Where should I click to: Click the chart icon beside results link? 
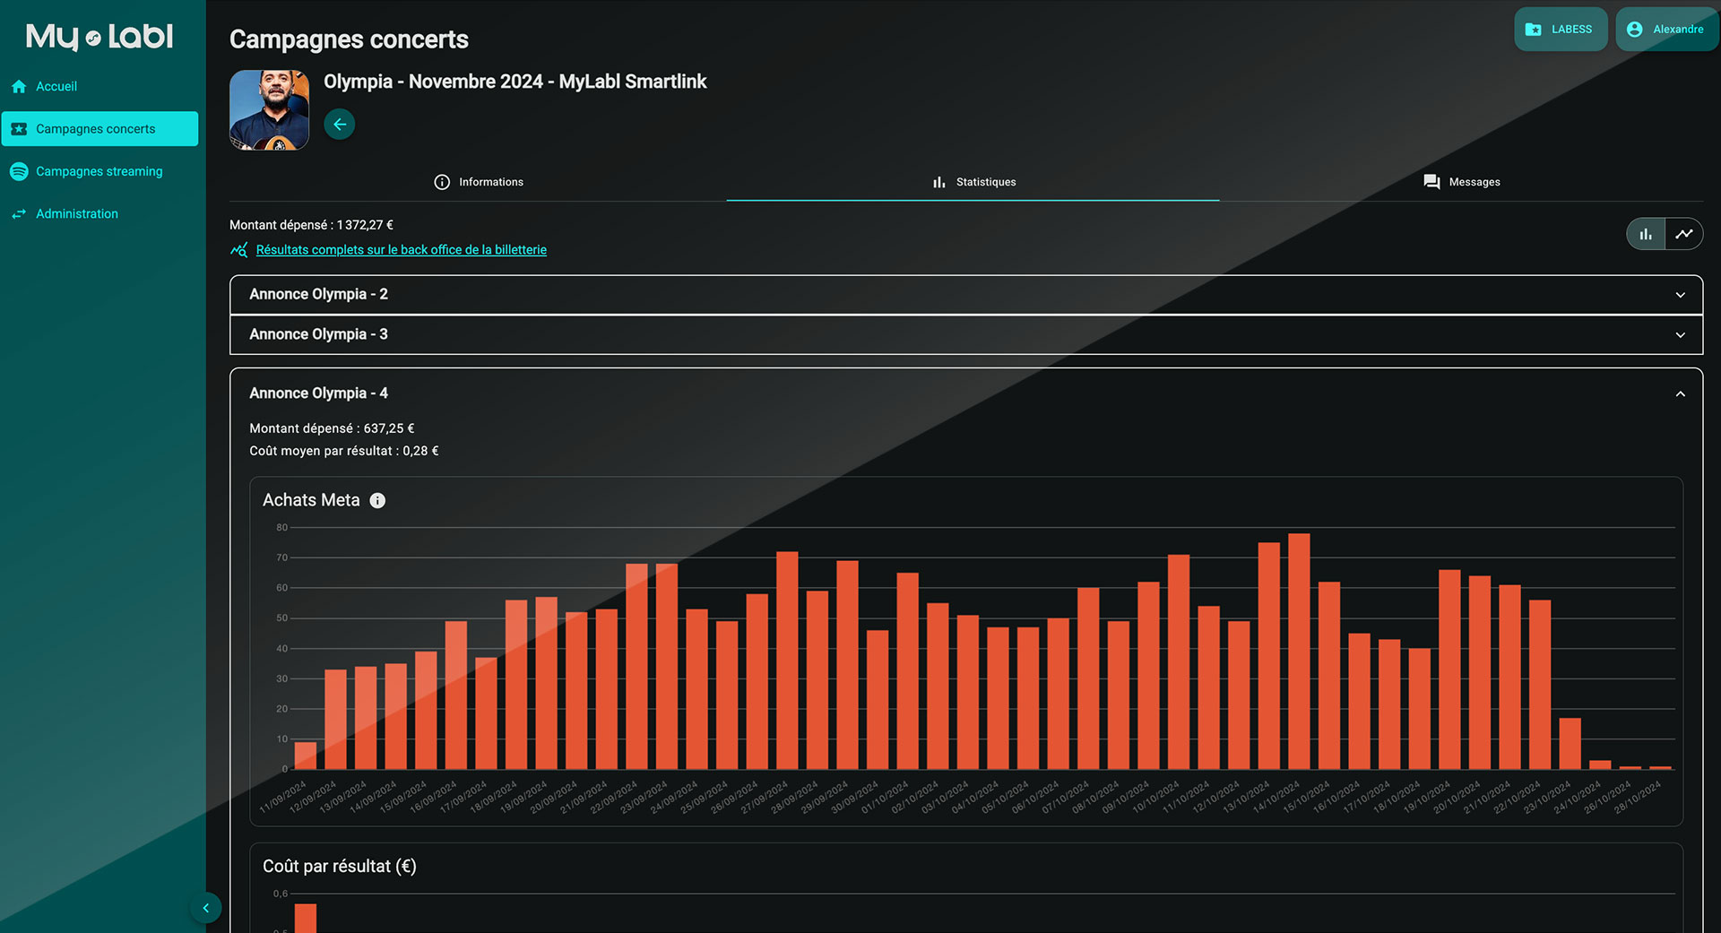(238, 250)
